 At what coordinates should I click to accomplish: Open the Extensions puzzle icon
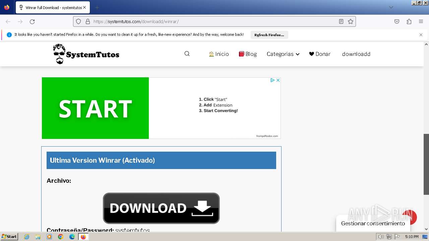pyautogui.click(x=409, y=21)
